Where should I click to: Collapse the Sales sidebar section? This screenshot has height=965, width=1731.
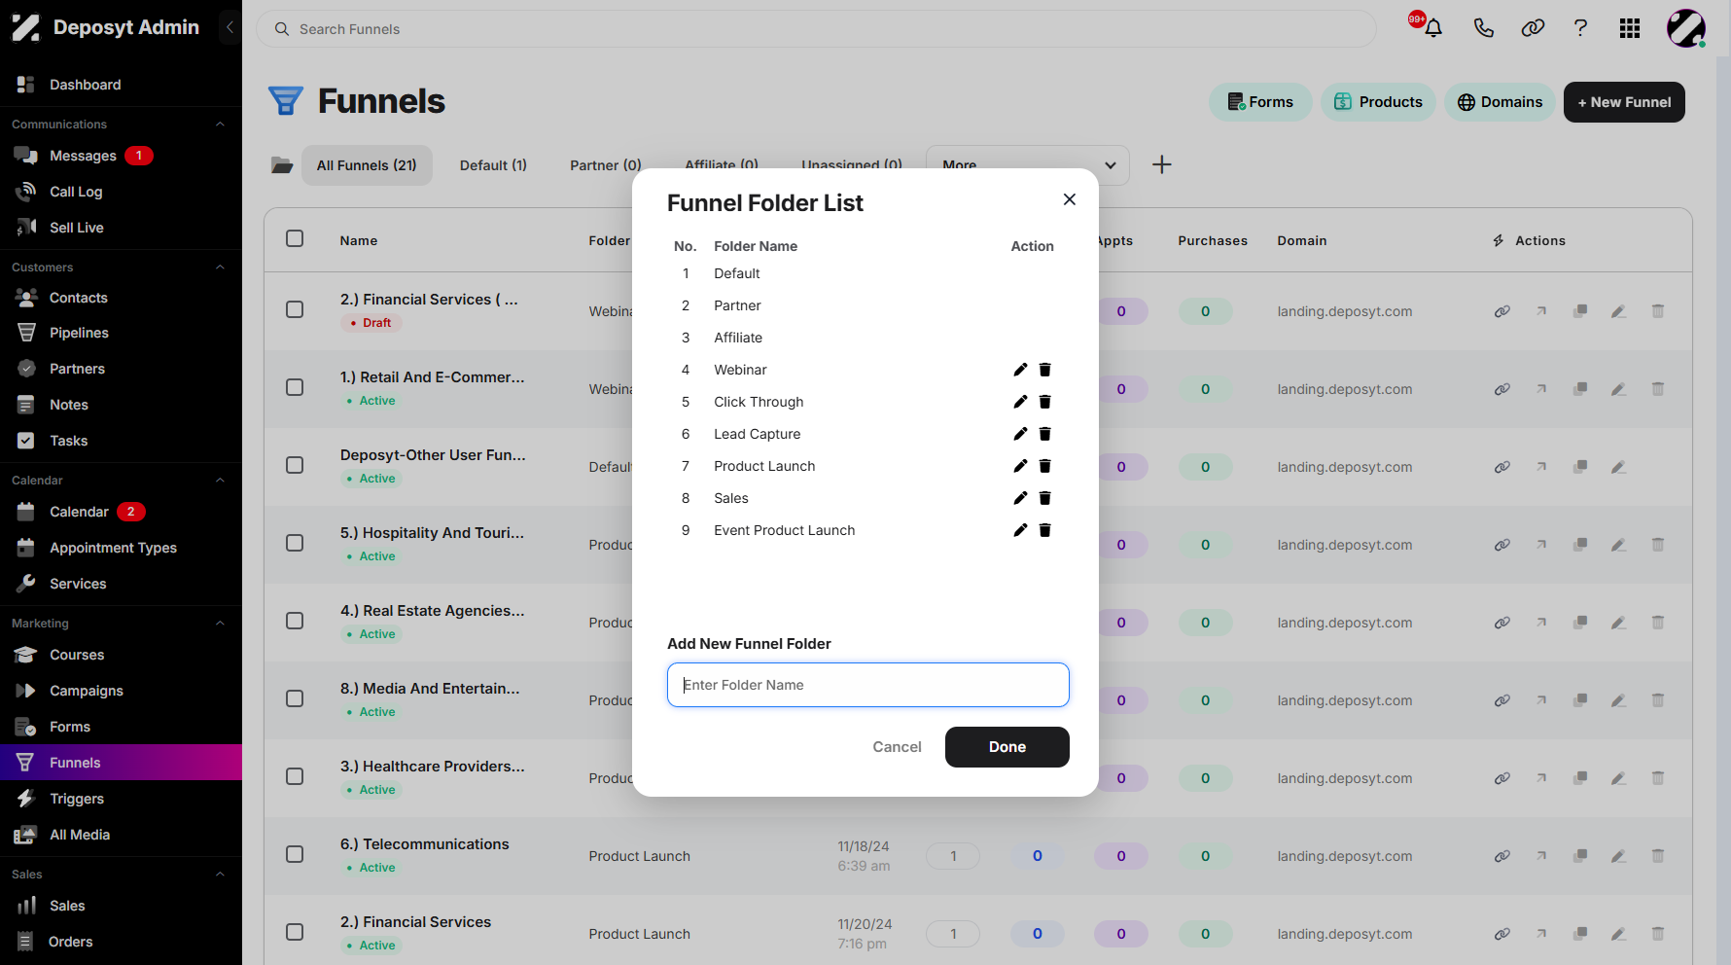tap(220, 875)
